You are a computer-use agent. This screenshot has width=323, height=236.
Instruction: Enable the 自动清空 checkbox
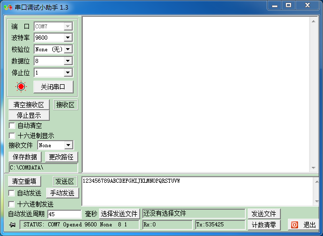tap(12, 125)
